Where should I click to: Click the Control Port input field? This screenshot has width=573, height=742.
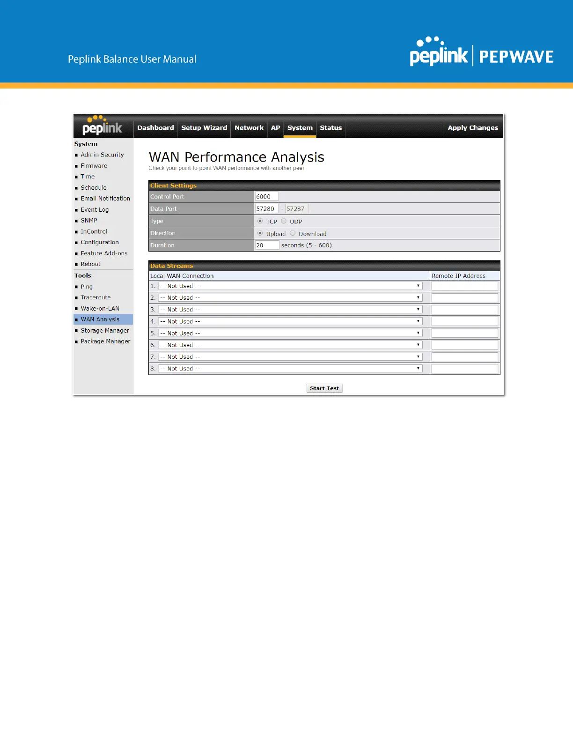click(x=266, y=197)
